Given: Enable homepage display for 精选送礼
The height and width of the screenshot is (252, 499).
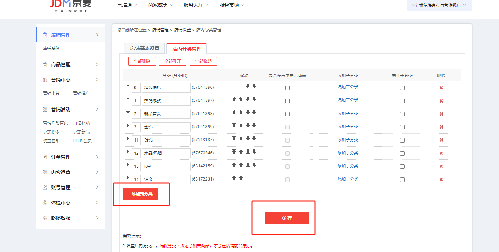Looking at the screenshot, I should pos(287,88).
